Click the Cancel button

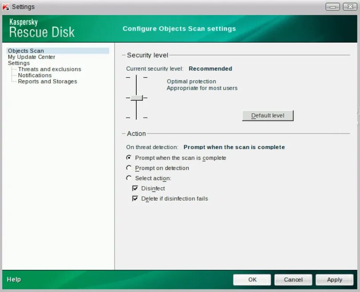coord(293,280)
